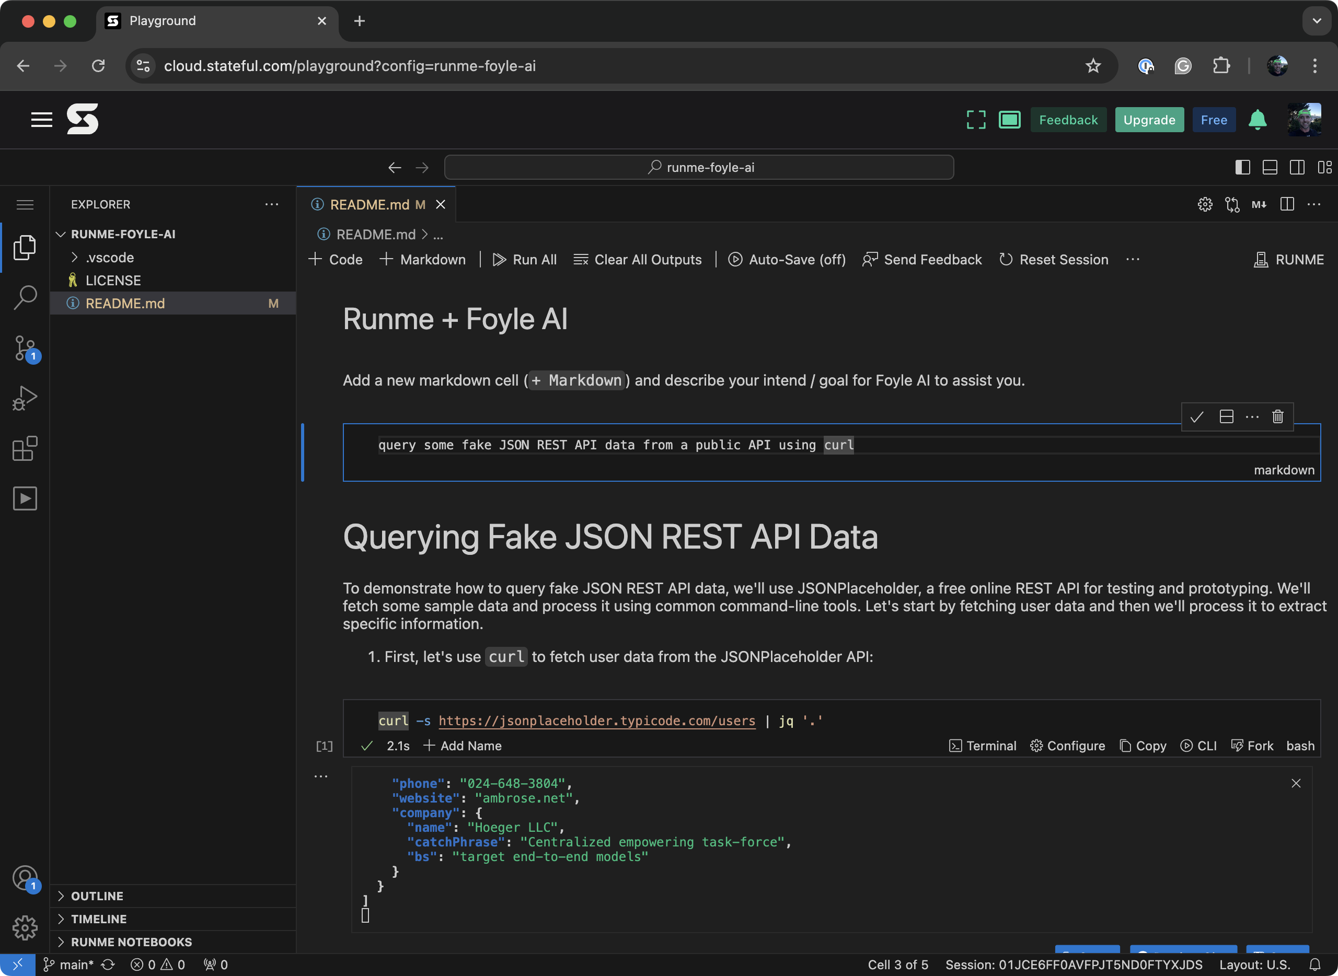Image resolution: width=1338 pixels, height=976 pixels.
Task: Open the Accounts icon in activity bar
Action: pyautogui.click(x=25, y=878)
